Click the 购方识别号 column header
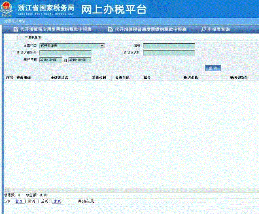Image resolution: width=259 pixels, height=214 pixels. pos(239,78)
